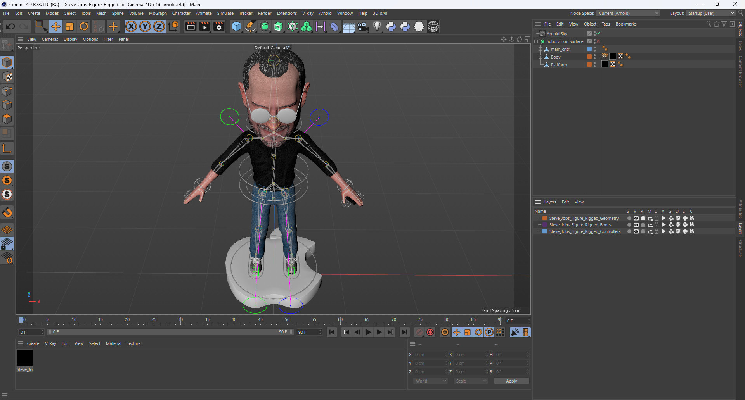Open the Takes side tab
Viewport: 745px width, 400px height.
[x=740, y=45]
